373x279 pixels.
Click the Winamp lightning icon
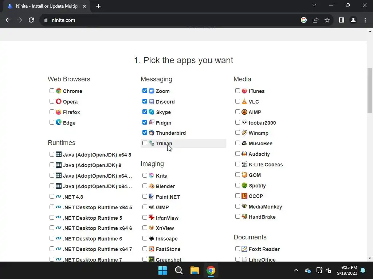(x=244, y=133)
